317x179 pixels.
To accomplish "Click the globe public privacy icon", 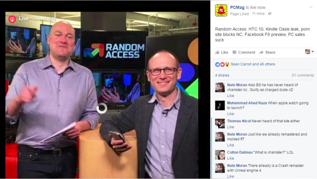I will (x=269, y=14).
